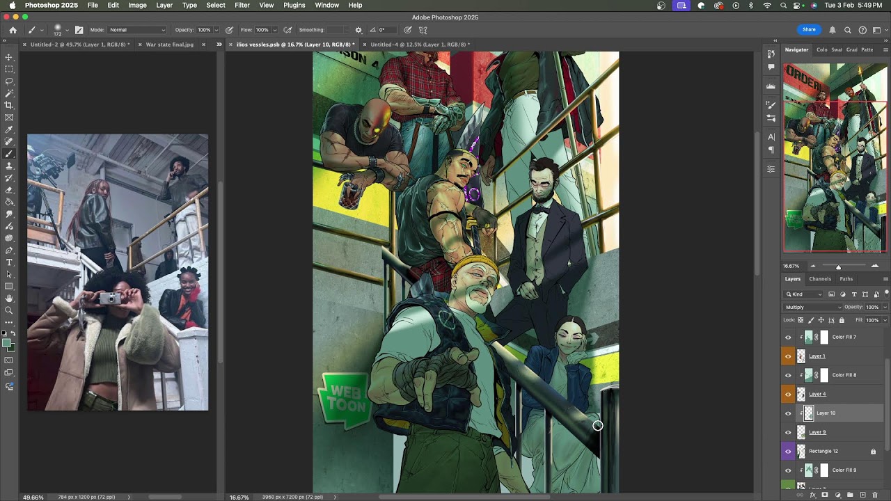Open the brush Opacity slider dropdown
The width and height of the screenshot is (891, 501).
tap(215, 30)
